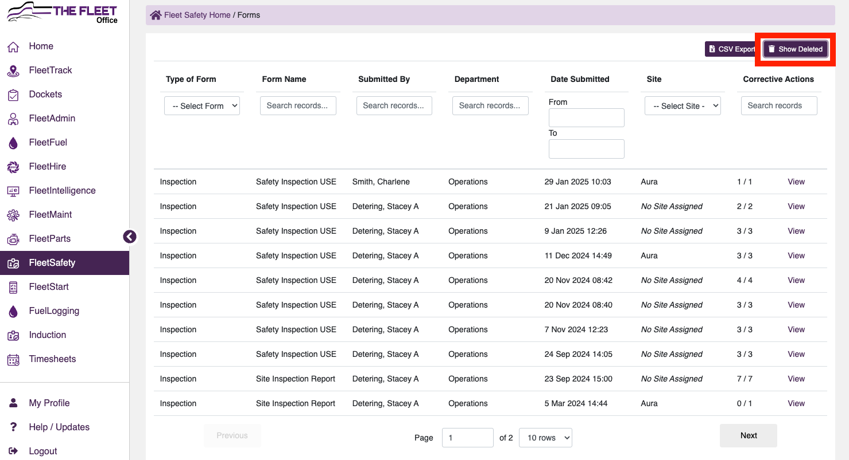View the 20 Nov 2024 08:42 form
The width and height of the screenshot is (849, 460).
point(796,281)
